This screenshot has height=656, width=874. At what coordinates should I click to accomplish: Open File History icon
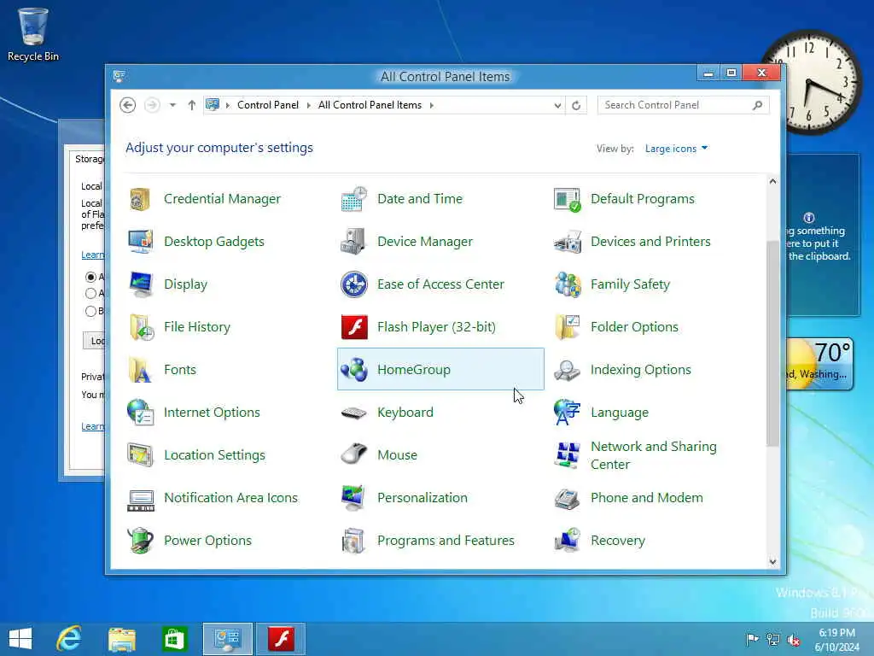[x=140, y=327]
